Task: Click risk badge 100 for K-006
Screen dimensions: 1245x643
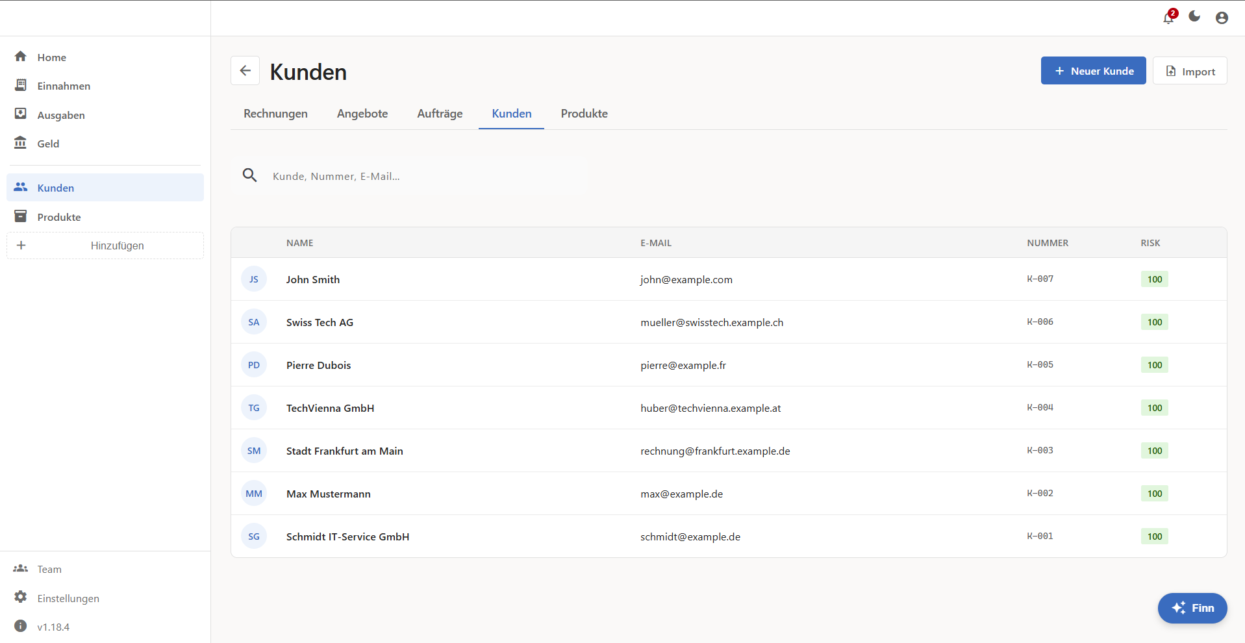Action: pos(1154,322)
